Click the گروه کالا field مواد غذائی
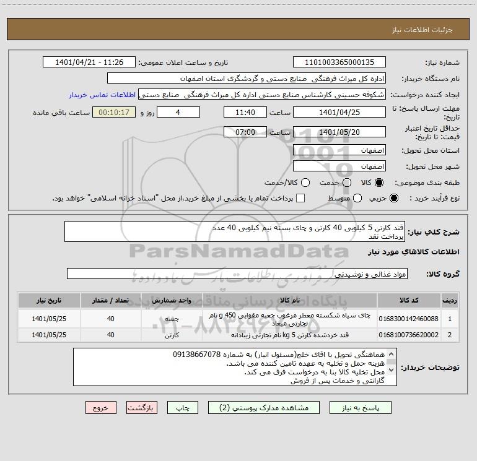 pyautogui.click(x=237, y=274)
